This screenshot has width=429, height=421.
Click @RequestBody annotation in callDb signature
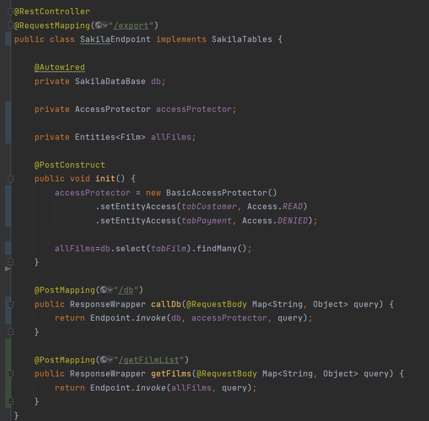click(x=216, y=304)
